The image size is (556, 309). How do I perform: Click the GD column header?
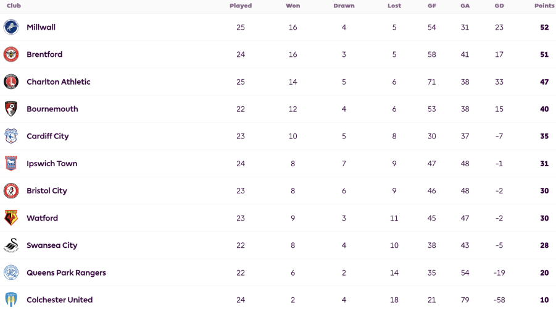click(x=499, y=6)
